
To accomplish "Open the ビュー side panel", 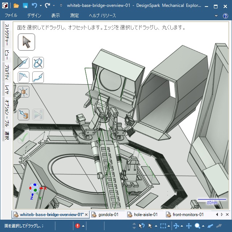I will (x=7, y=55).
